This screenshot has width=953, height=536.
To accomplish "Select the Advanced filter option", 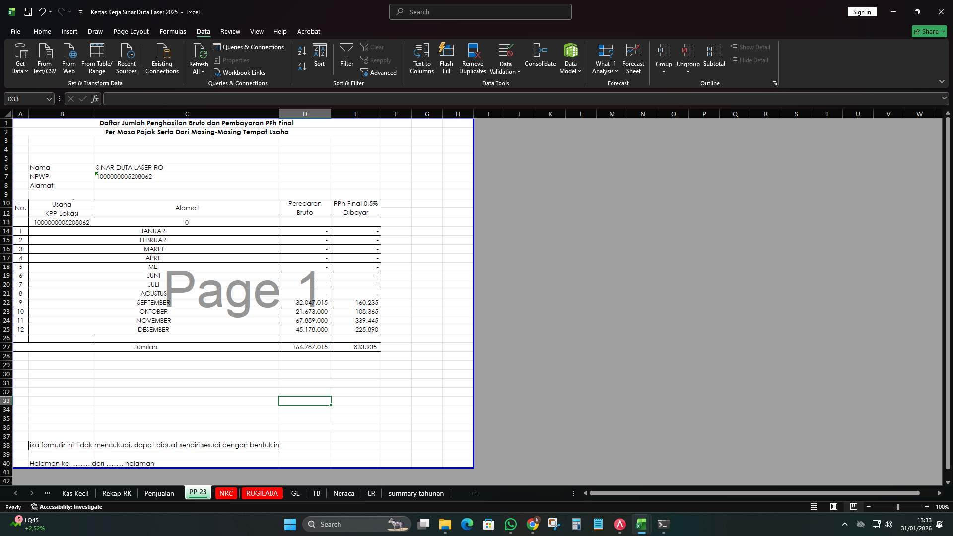I will [379, 72].
